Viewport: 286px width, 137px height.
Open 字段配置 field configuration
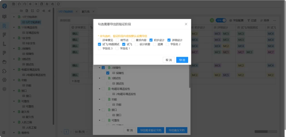[x=236, y=20]
